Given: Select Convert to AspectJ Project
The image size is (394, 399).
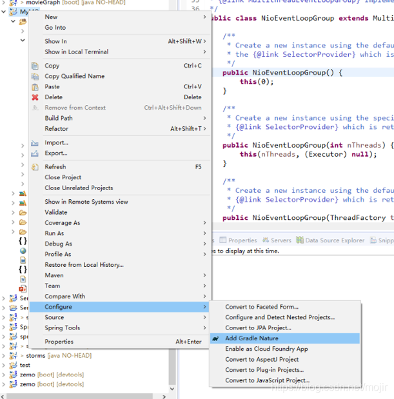Looking at the screenshot, I should [285, 359].
